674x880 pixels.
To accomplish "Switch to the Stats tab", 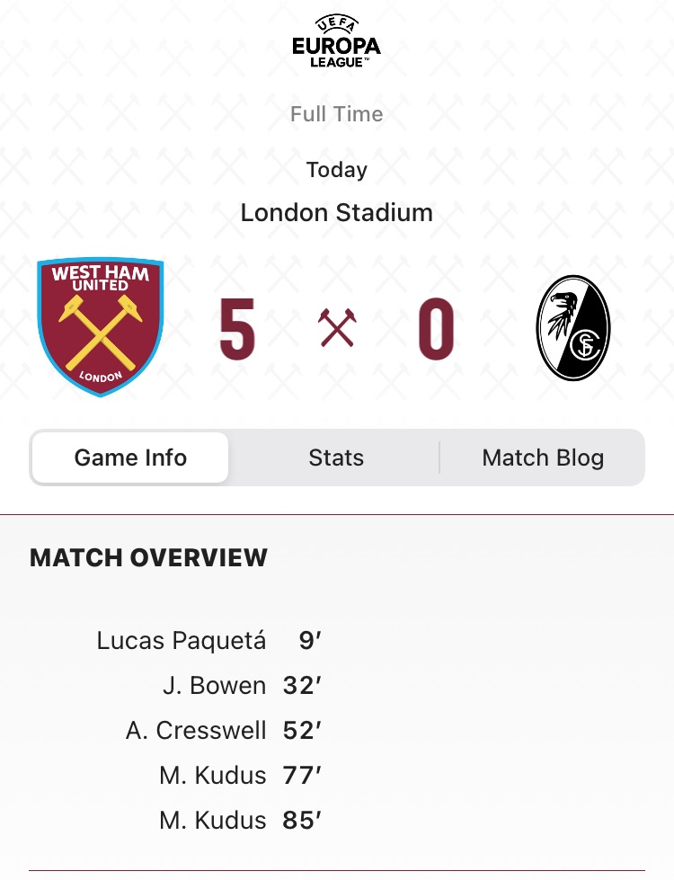I will pos(336,458).
